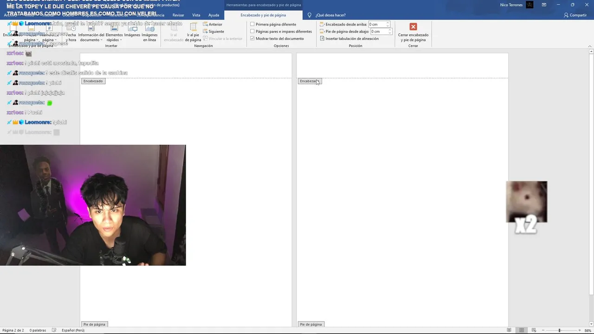Click the account profile picture
594x334 pixels.
(x=529, y=5)
